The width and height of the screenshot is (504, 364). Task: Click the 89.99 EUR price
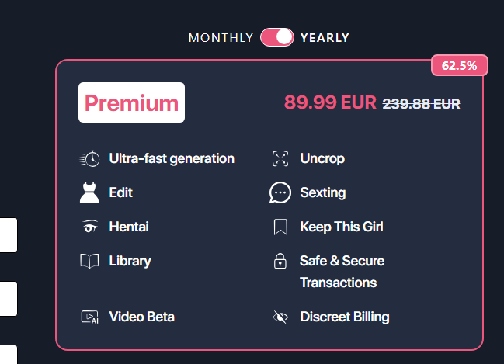330,102
